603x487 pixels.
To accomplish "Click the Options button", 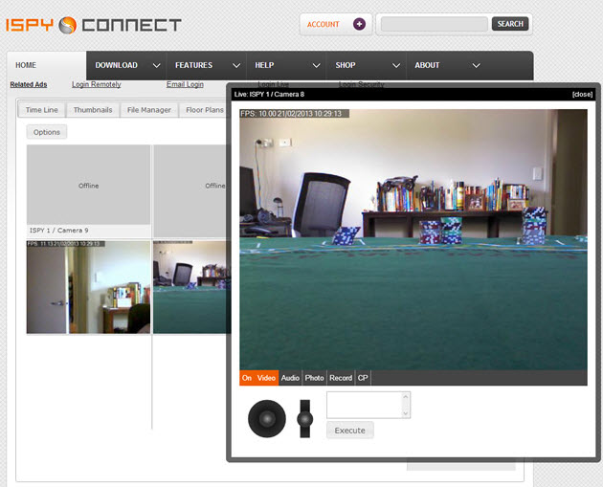I will coord(47,132).
